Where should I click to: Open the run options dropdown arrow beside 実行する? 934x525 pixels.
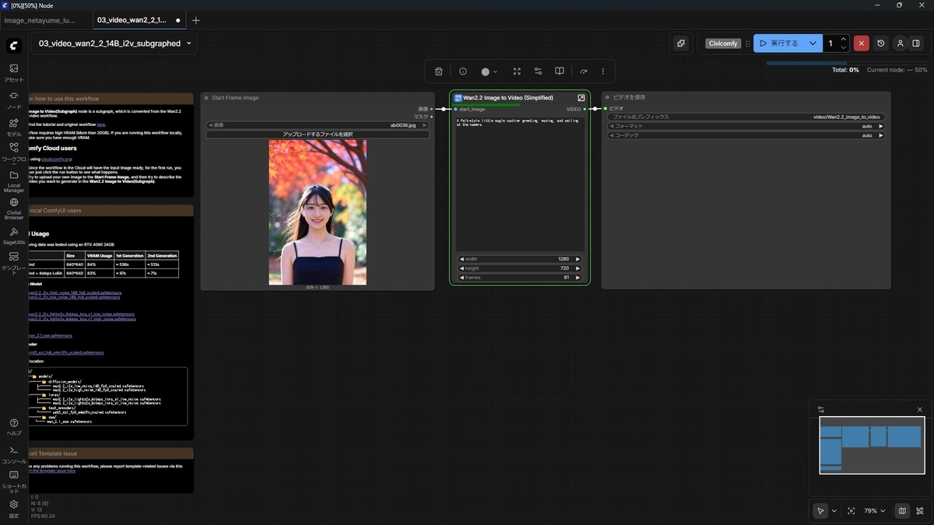813,44
